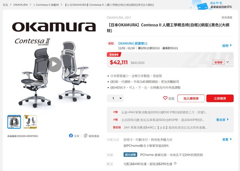Open OKAMURA 歡慶雙11 promotion link
Screen dimensions: 240x171
point(133,43)
